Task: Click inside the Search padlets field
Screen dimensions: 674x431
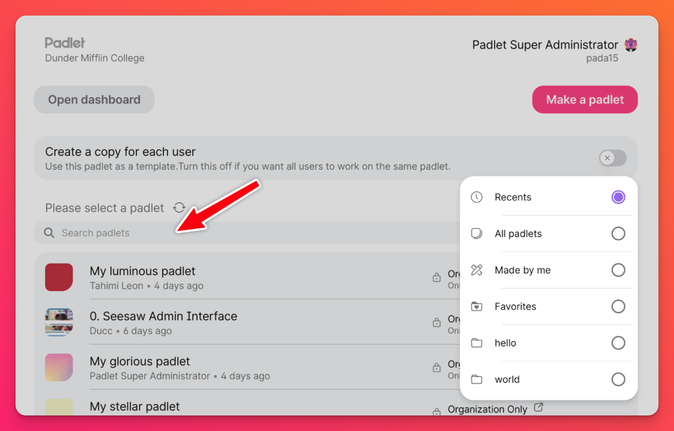Action: pyautogui.click(x=224, y=233)
